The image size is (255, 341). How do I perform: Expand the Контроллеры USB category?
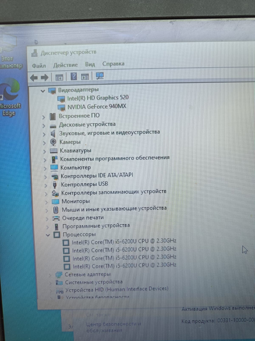click(x=45, y=185)
